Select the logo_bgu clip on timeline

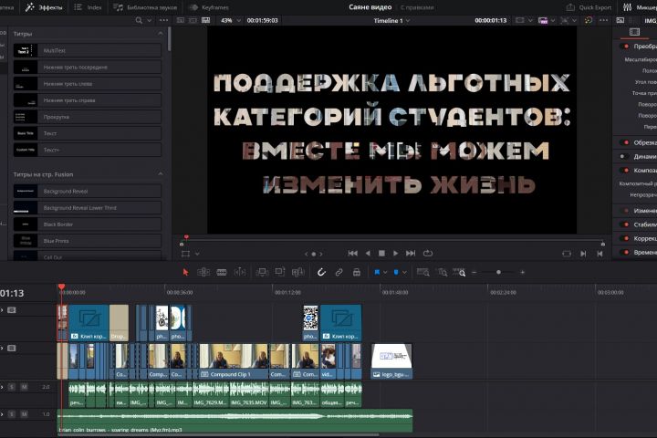[x=391, y=361]
